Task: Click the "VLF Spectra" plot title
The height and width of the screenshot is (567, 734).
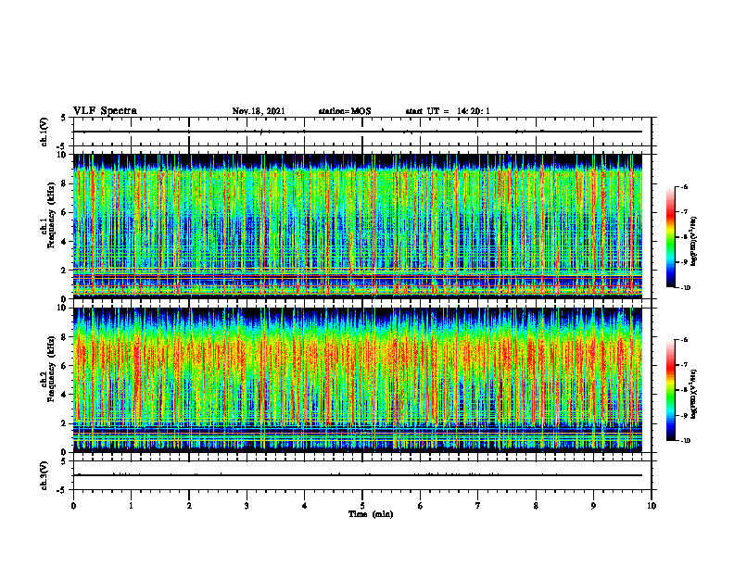Action: click(105, 111)
